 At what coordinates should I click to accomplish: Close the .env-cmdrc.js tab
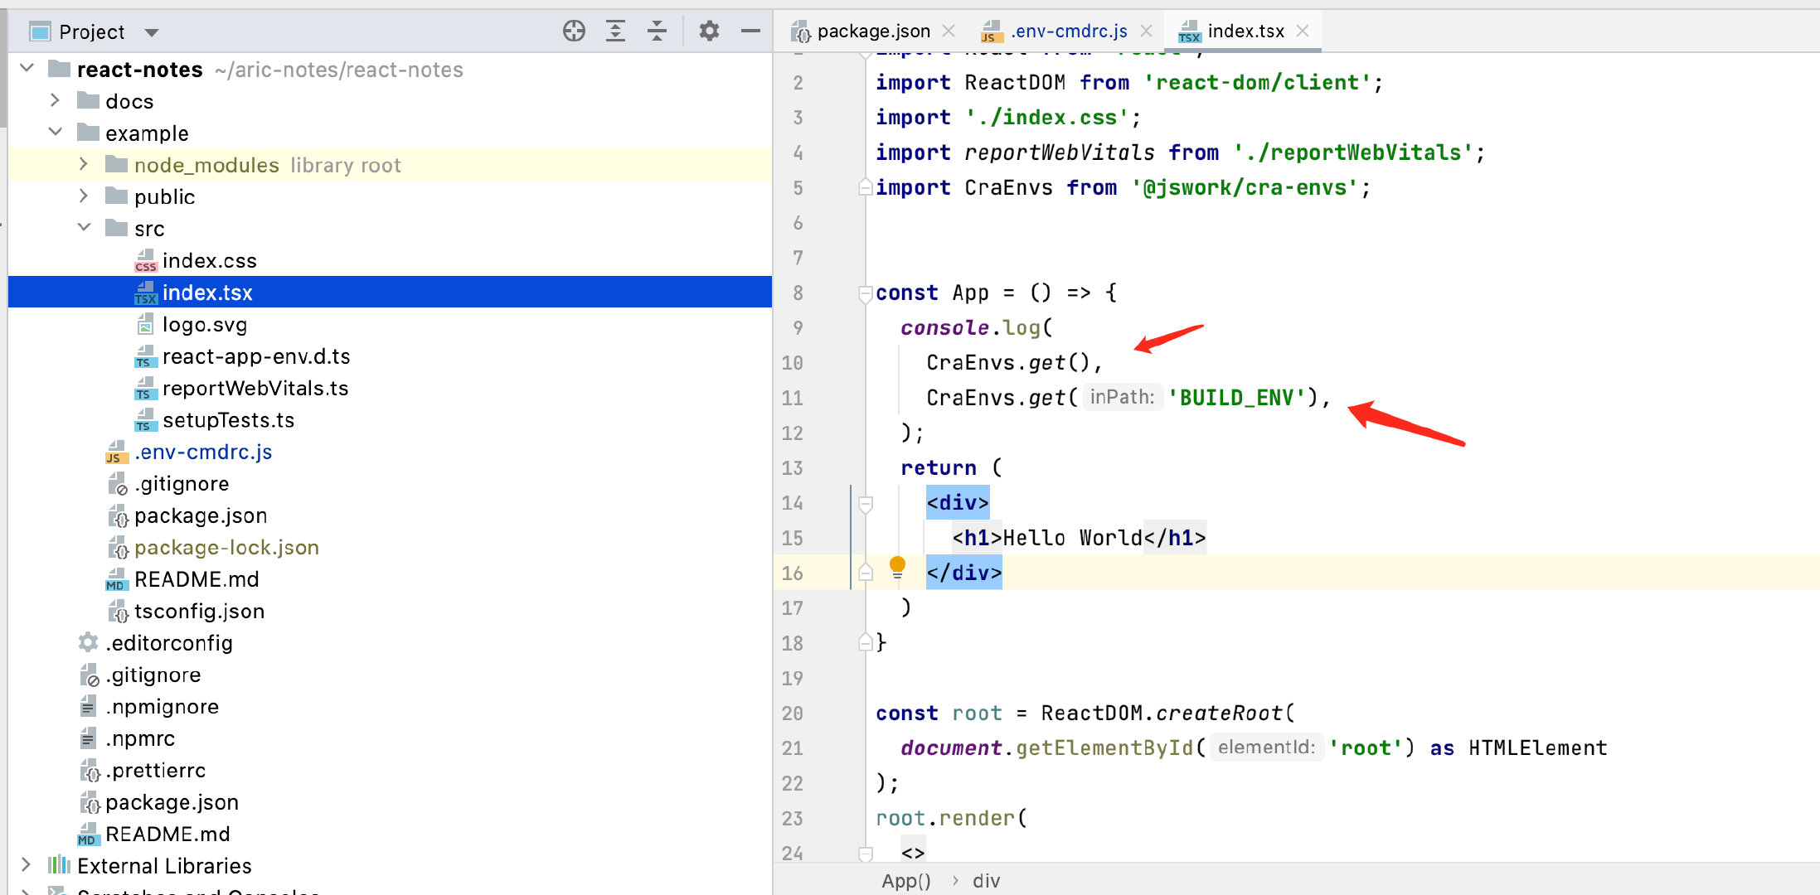tap(1147, 31)
